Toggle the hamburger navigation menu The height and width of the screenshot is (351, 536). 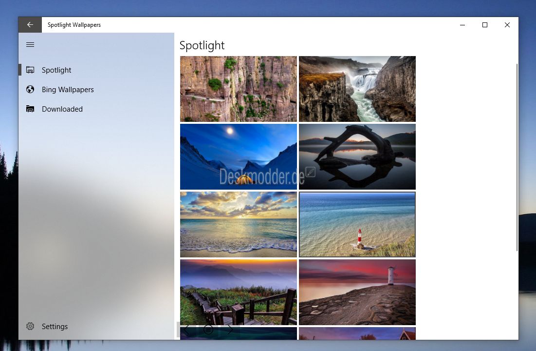pyautogui.click(x=30, y=44)
